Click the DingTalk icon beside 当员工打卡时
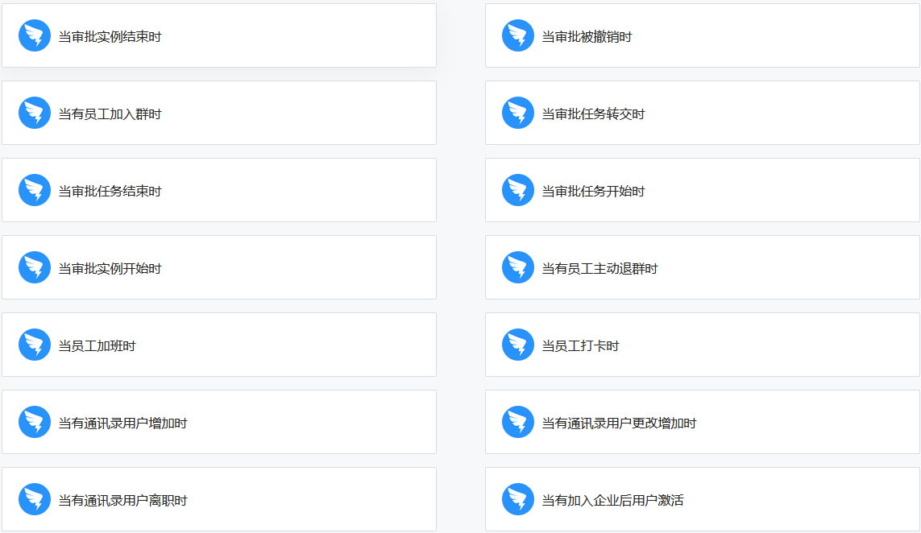Image resolution: width=921 pixels, height=533 pixels. (x=518, y=345)
